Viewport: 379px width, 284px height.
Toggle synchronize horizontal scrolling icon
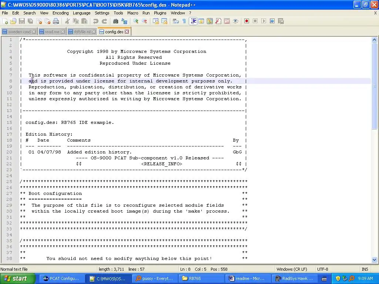tap(164, 21)
